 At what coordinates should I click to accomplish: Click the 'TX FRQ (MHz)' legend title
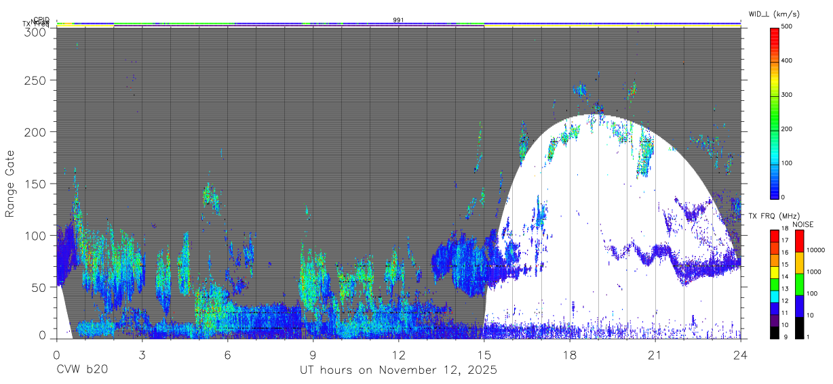pyautogui.click(x=773, y=216)
